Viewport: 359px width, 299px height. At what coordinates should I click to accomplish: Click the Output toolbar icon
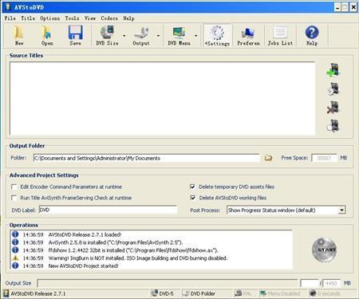(x=141, y=36)
